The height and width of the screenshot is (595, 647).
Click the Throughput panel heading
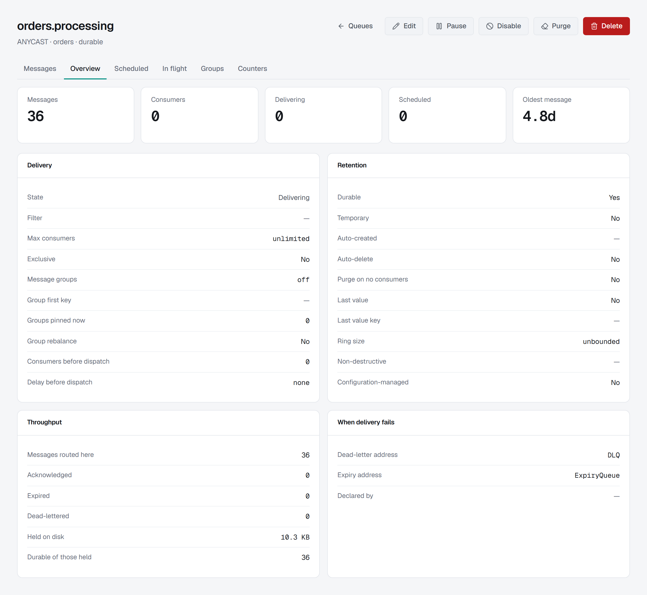point(45,422)
